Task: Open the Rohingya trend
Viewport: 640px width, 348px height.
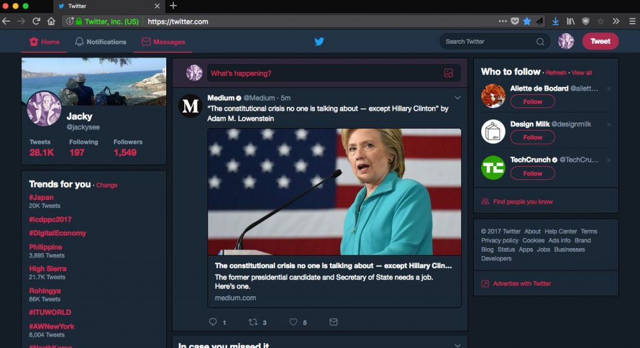Action: (45, 291)
